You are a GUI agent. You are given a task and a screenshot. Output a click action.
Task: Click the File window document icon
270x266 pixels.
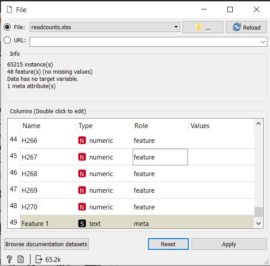9,9
